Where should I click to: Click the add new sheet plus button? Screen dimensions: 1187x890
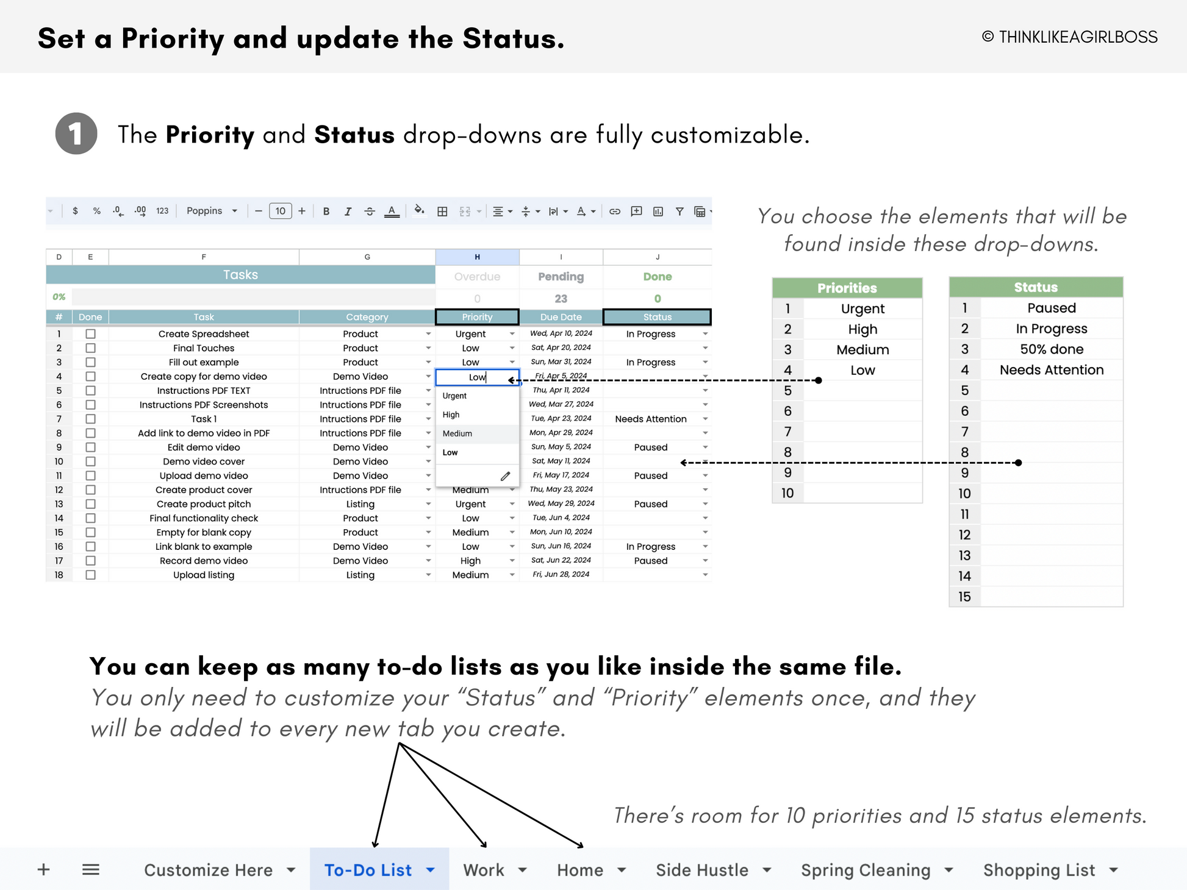(43, 870)
